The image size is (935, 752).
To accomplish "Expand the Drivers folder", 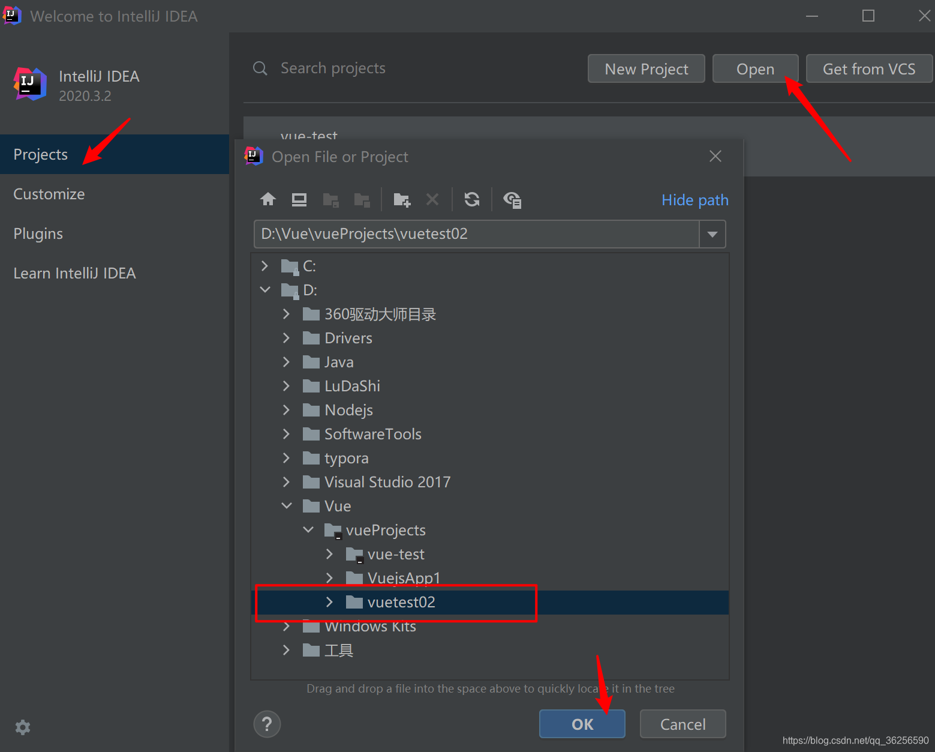I will (x=286, y=338).
